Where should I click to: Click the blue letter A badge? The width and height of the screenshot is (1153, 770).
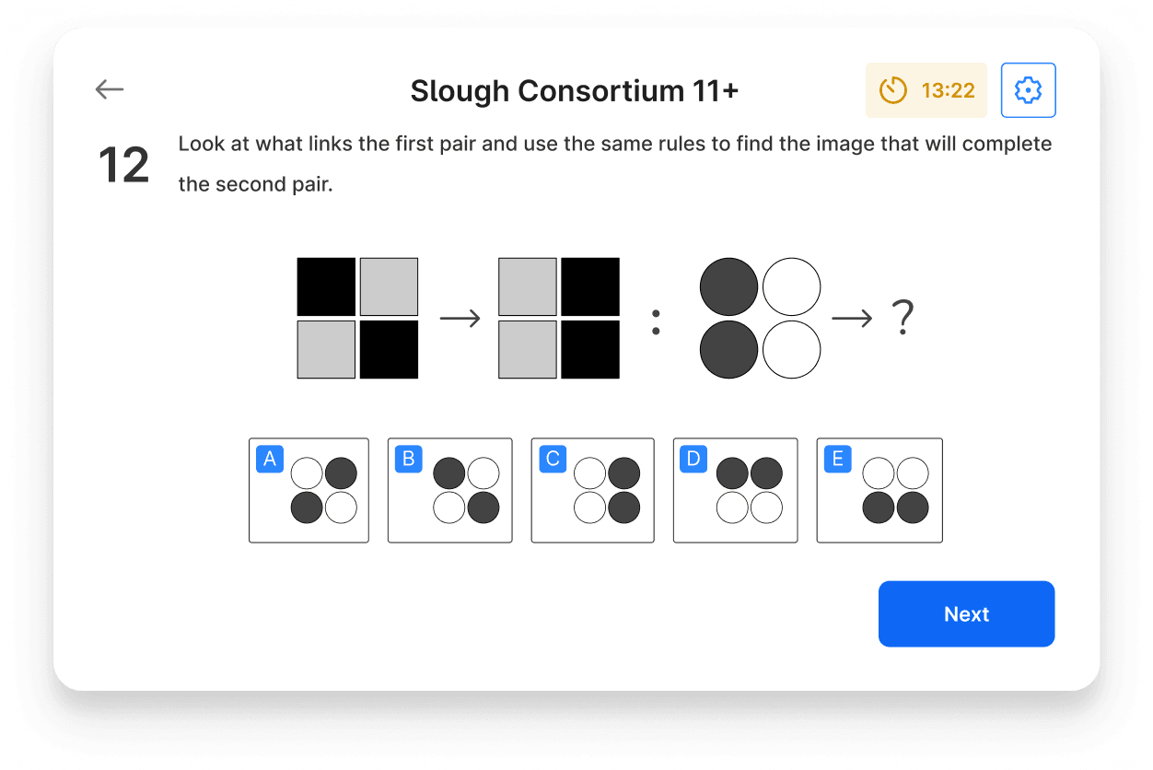[x=269, y=459]
